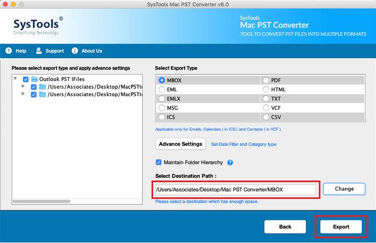Click the About Us info icon
The height and width of the screenshot is (243, 376).
coord(75,50)
